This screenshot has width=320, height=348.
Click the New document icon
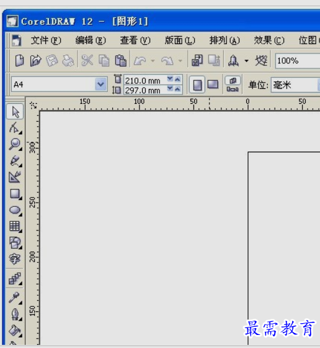[19, 60]
